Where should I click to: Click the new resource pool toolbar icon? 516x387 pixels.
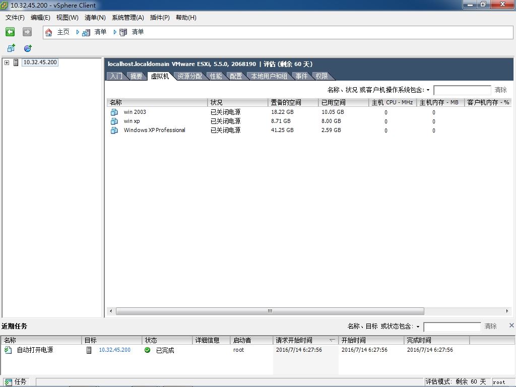28,48
